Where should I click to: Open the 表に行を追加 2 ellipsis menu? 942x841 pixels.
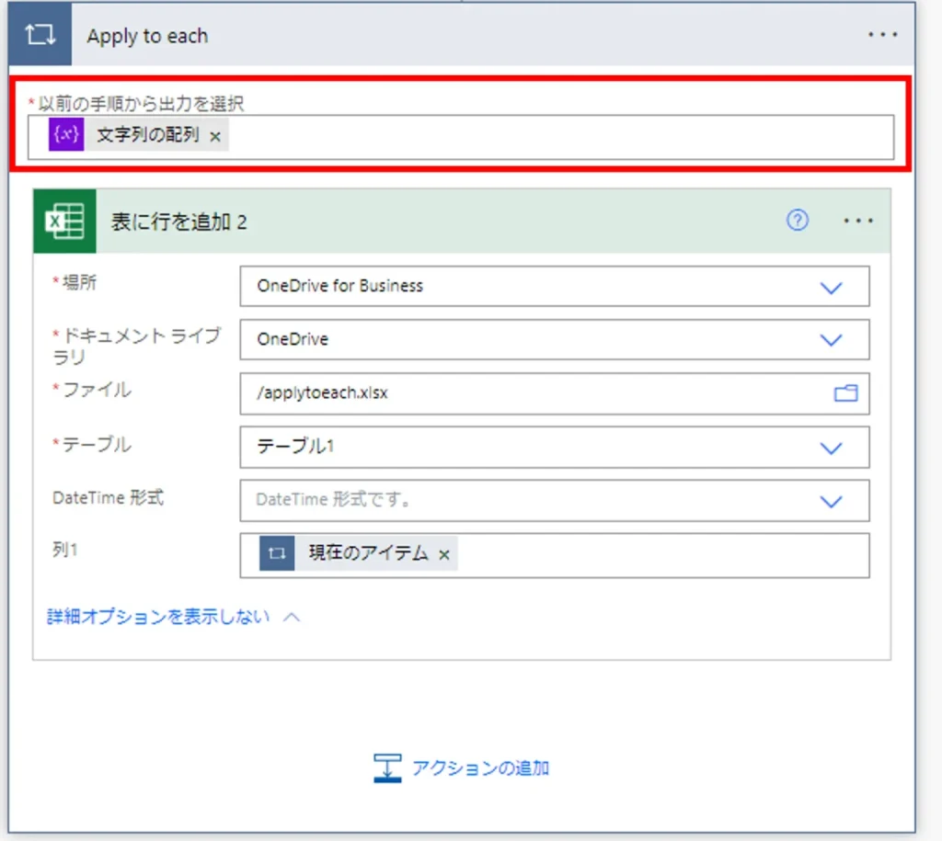point(858,222)
